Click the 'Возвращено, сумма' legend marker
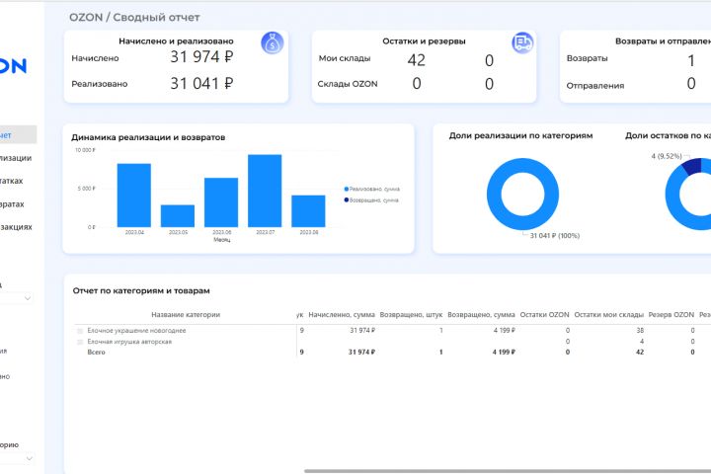The height and width of the screenshot is (474, 711). [x=347, y=200]
